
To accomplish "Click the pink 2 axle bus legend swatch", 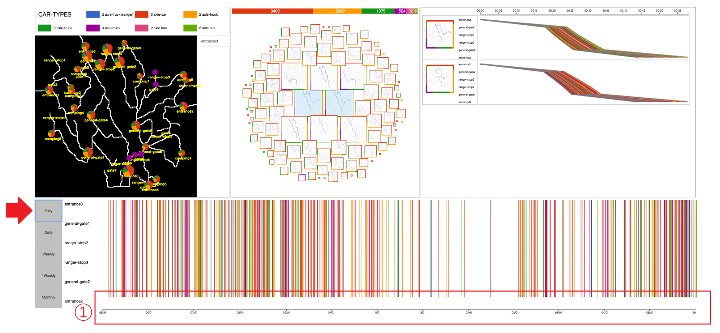I will point(141,28).
